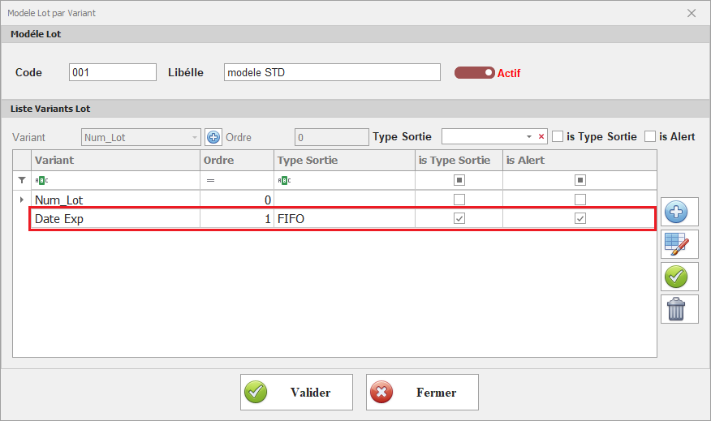711x421 pixels.
Task: Click the Type Sortie column header
Action: 343,160
